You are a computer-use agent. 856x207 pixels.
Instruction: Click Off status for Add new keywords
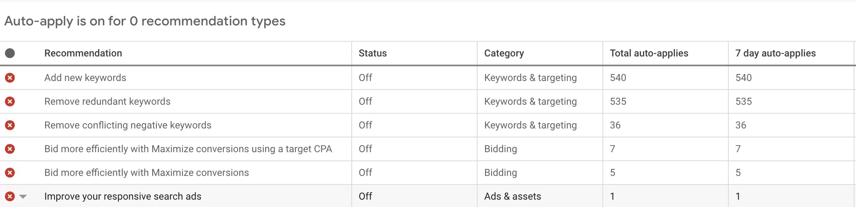click(x=365, y=78)
